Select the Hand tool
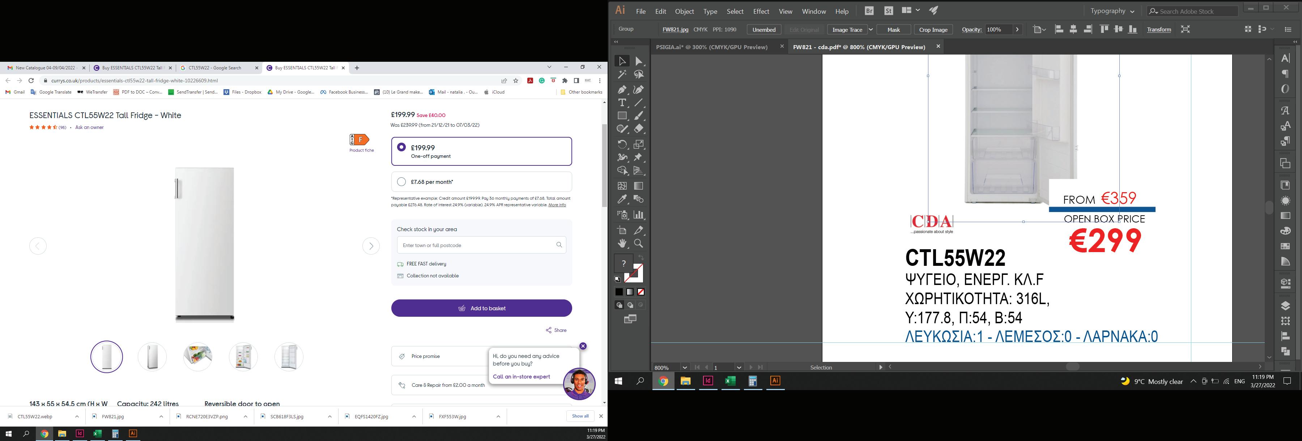 tap(622, 244)
